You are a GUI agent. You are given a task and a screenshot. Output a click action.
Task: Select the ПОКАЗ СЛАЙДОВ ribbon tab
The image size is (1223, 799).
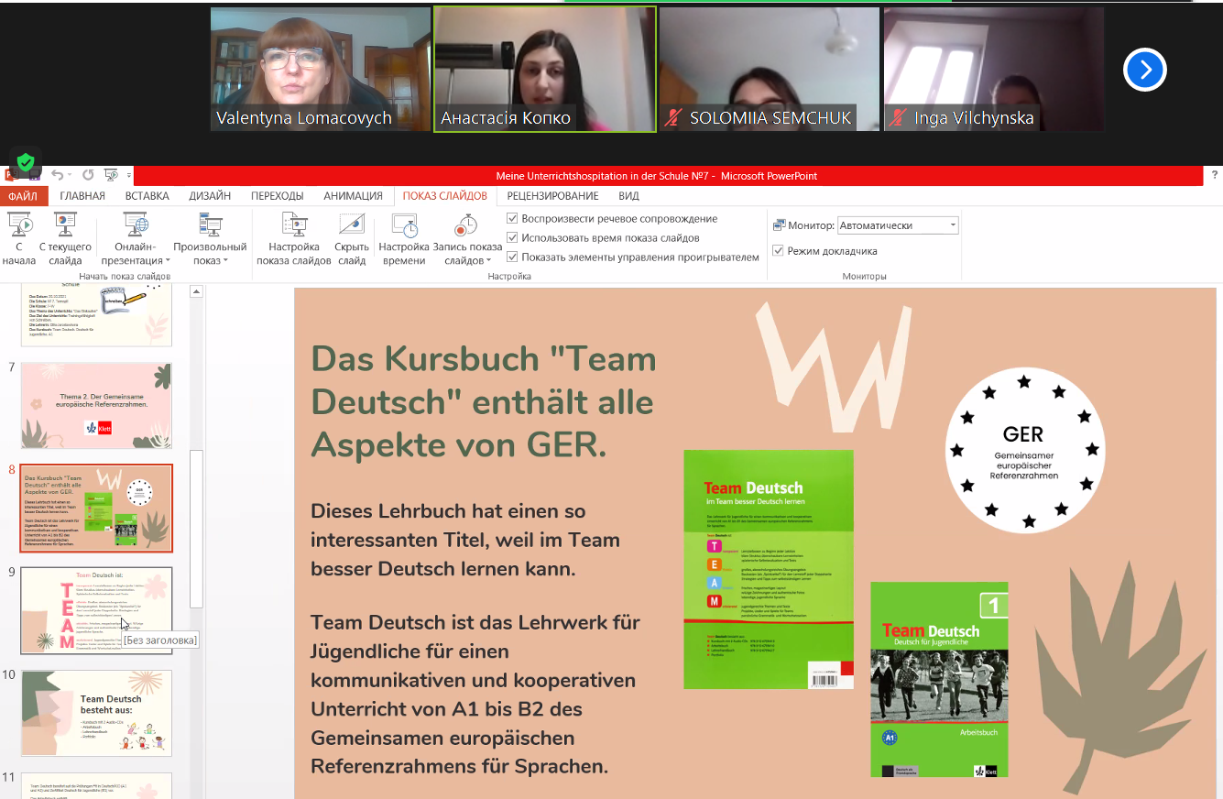[x=445, y=196]
